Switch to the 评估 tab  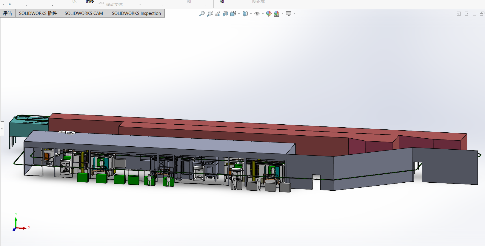pyautogui.click(x=7, y=13)
